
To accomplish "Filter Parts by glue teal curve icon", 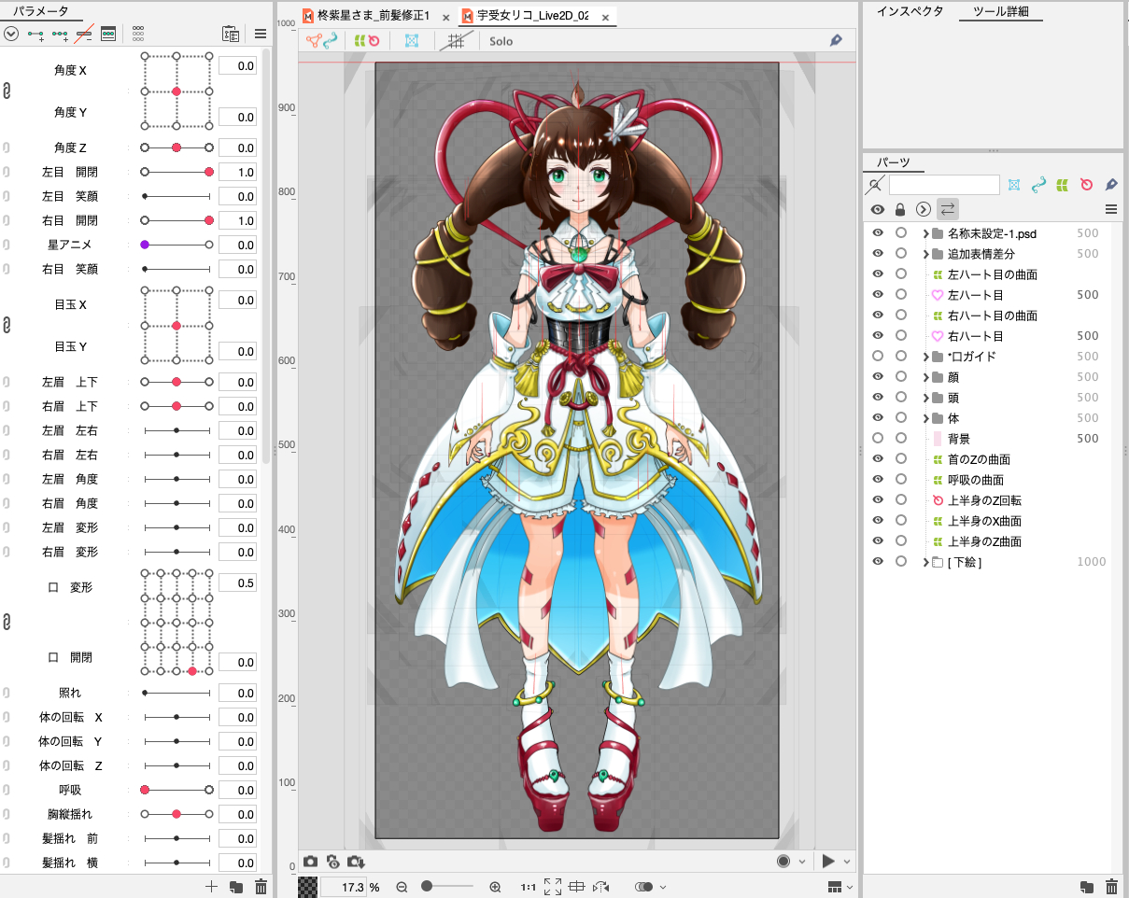I will pos(1037,185).
